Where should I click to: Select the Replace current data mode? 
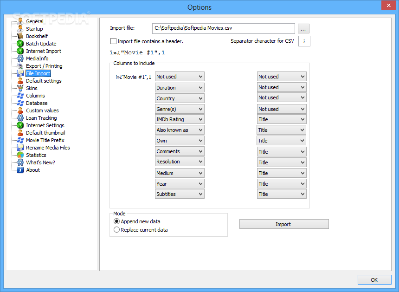pyautogui.click(x=116, y=230)
